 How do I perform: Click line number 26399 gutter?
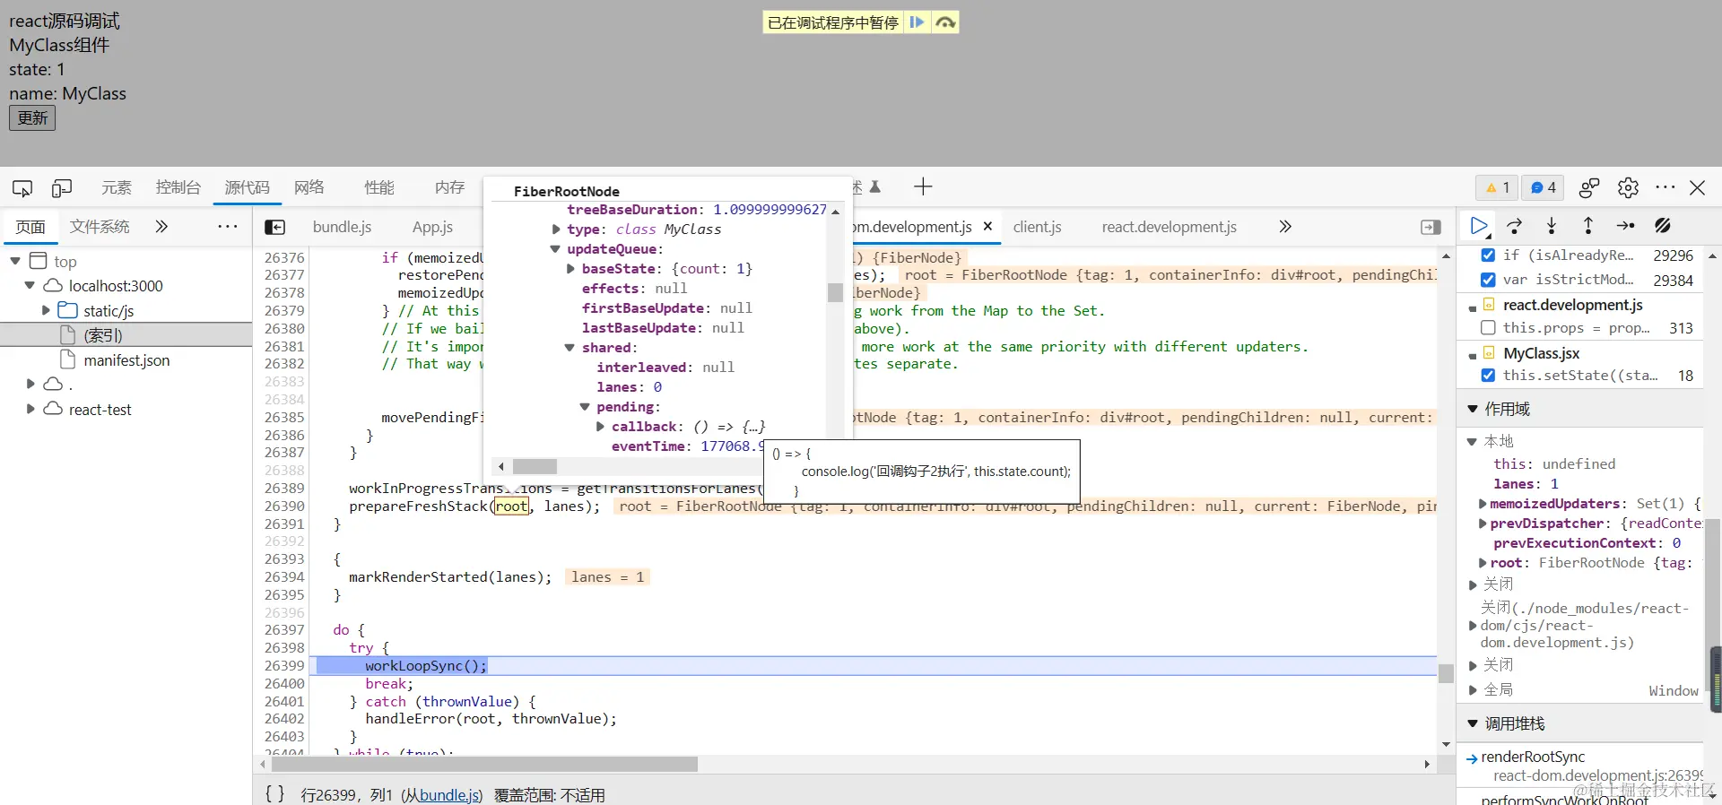pyautogui.click(x=284, y=665)
